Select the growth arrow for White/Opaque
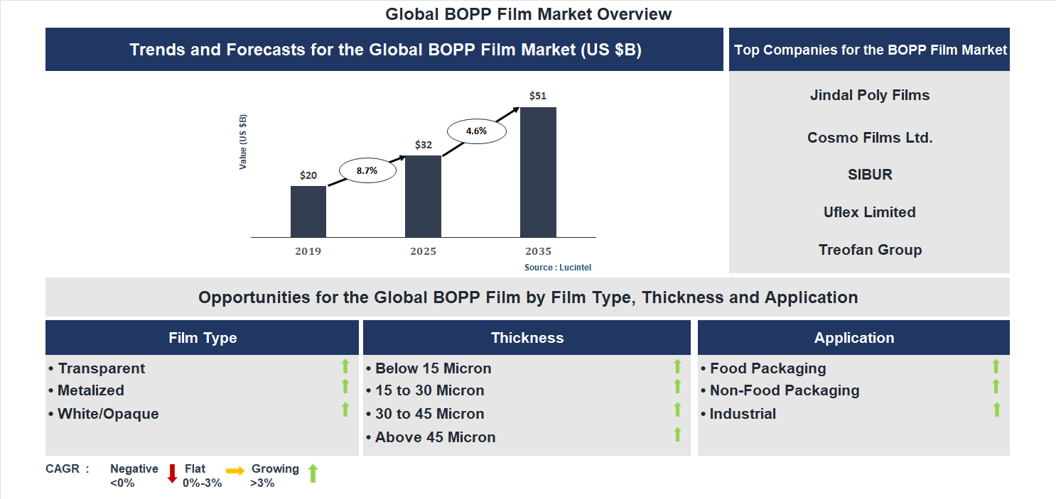1056x499 pixels. click(x=345, y=411)
